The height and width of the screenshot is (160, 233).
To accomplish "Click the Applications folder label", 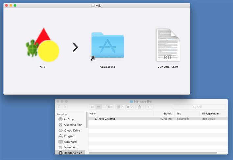I will (107, 67).
